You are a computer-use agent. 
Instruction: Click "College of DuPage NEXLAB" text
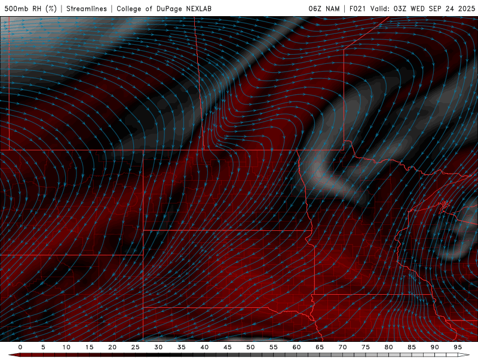(x=164, y=8)
